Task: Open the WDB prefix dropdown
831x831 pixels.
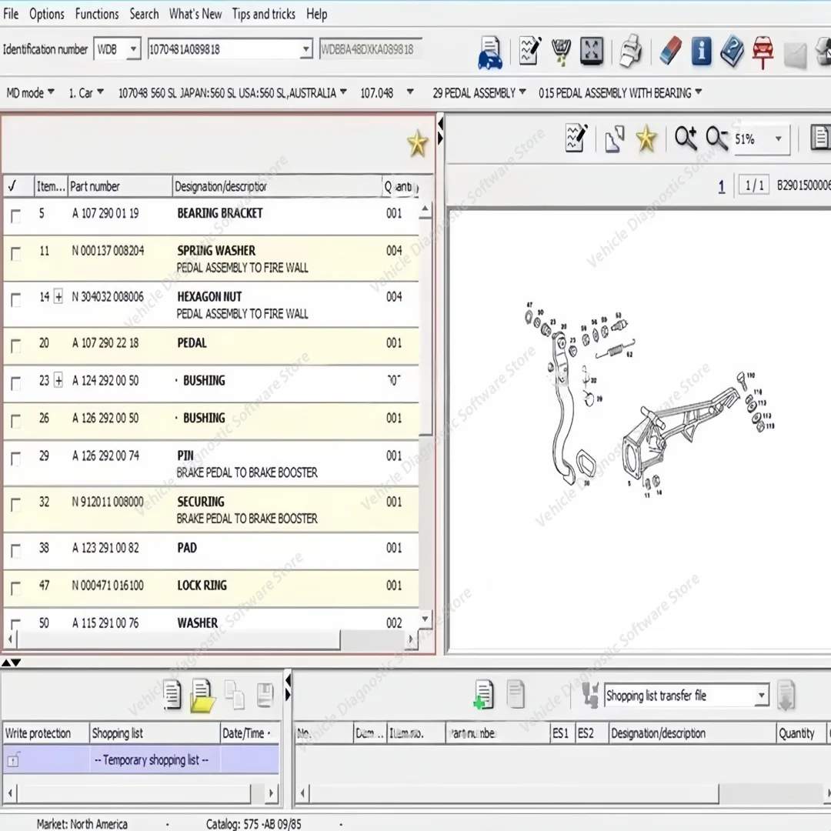Action: tap(134, 49)
